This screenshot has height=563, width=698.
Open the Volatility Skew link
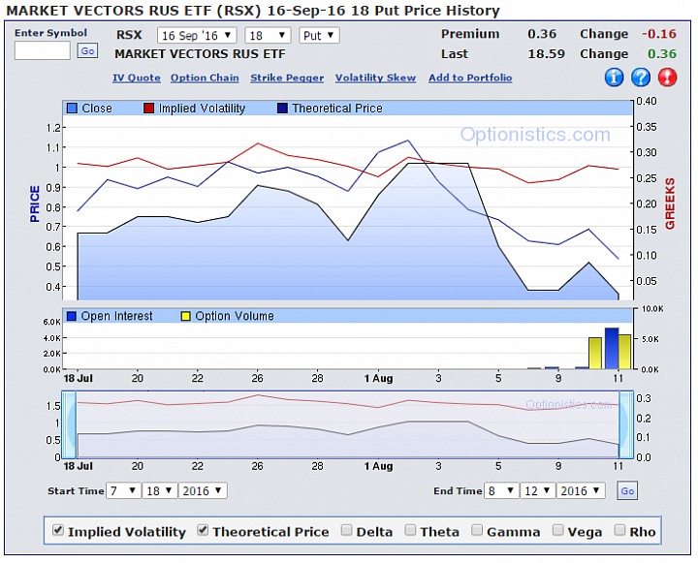click(375, 78)
